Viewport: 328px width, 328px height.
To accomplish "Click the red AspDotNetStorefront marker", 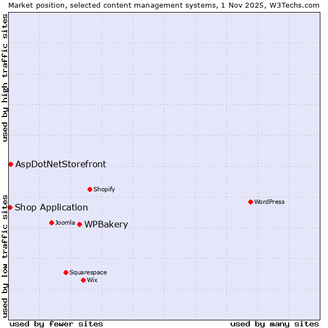I will tap(10, 164).
